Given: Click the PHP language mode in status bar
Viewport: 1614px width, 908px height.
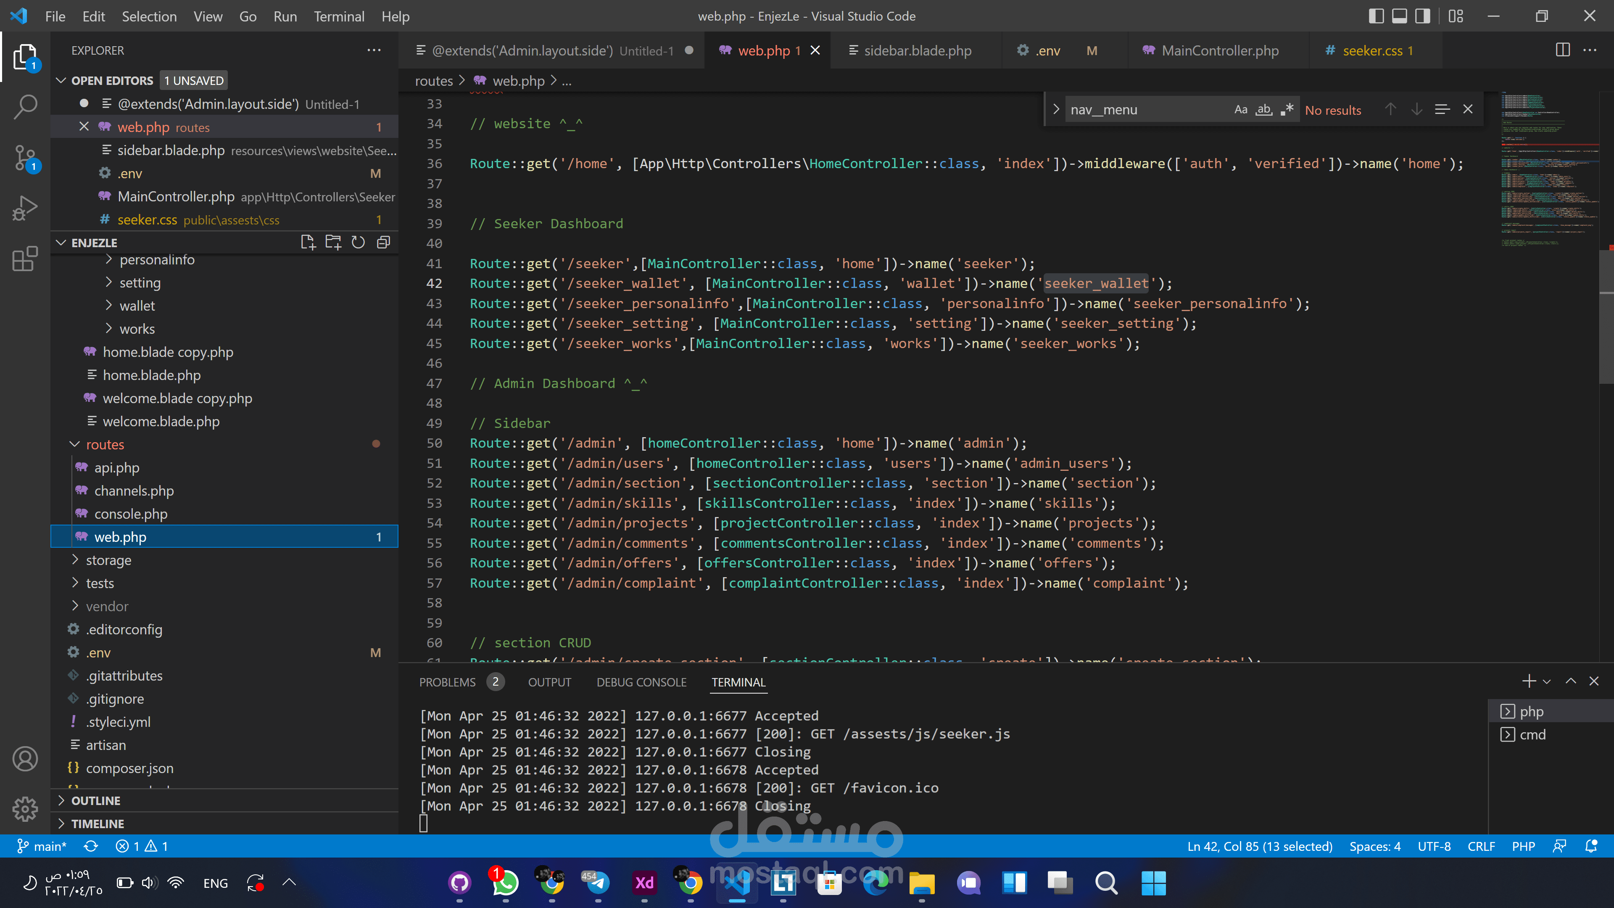Looking at the screenshot, I should 1523,846.
